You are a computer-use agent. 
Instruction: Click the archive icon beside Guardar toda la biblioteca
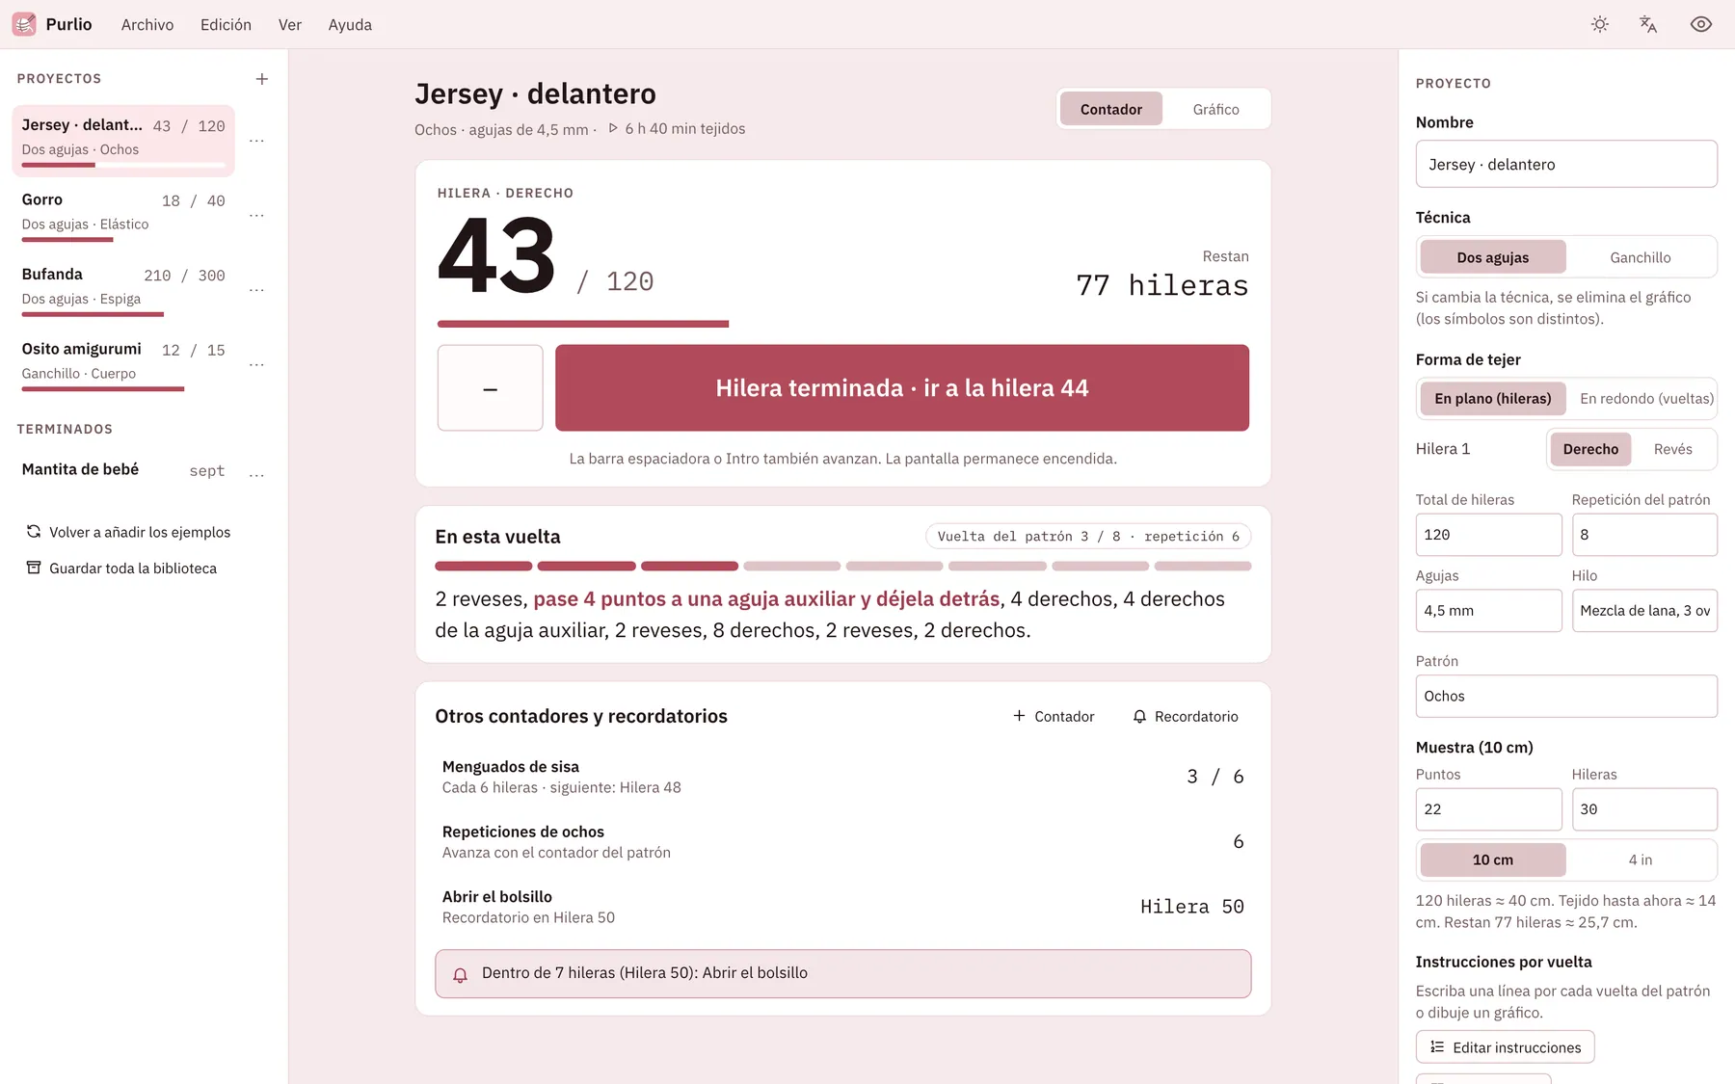click(x=34, y=568)
